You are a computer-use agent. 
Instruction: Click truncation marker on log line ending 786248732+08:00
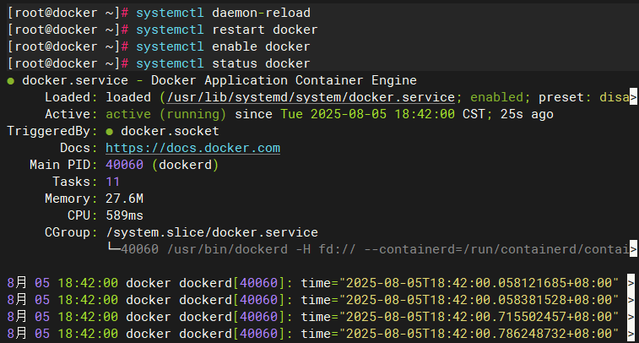[x=631, y=334]
